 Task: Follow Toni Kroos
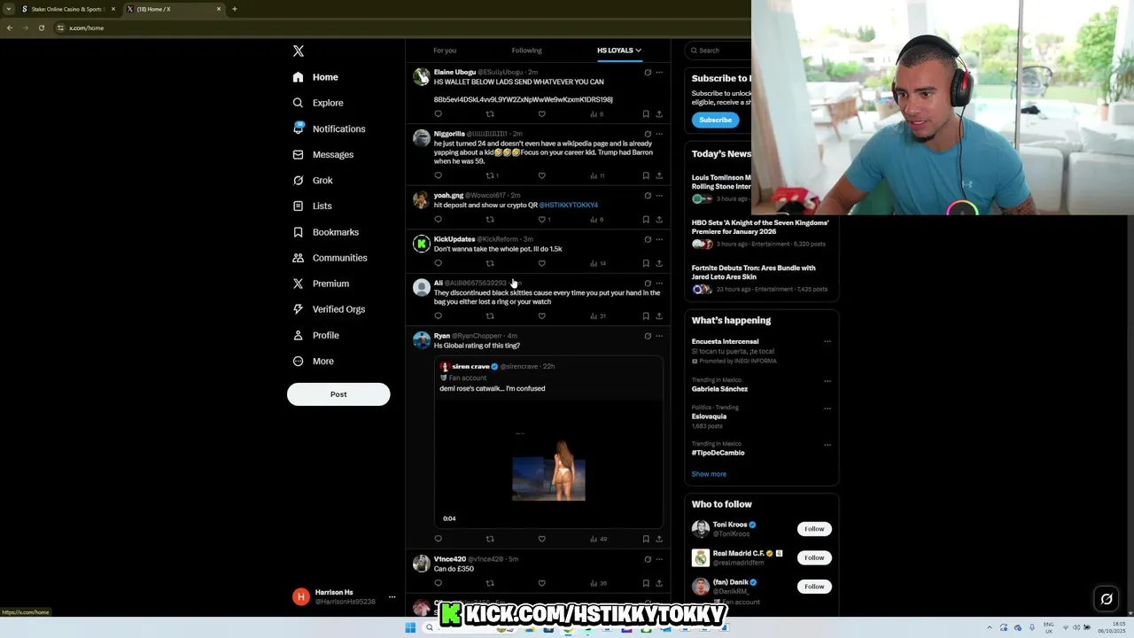coord(814,529)
